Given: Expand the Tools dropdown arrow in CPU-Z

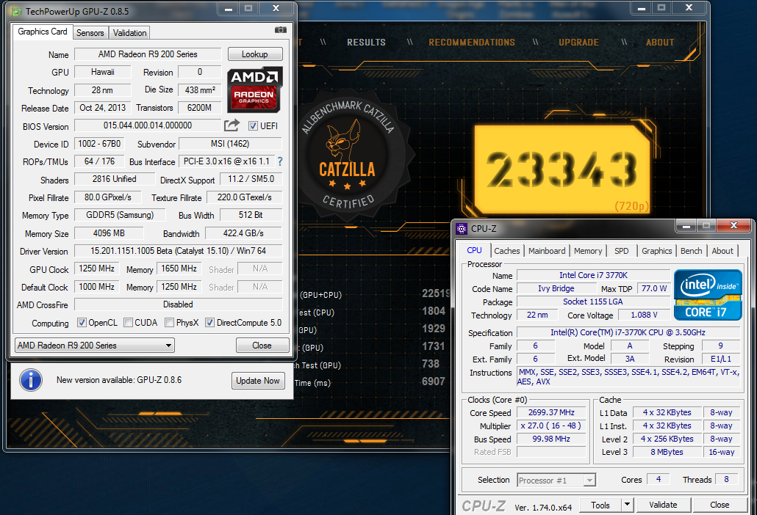Looking at the screenshot, I should coord(627,505).
